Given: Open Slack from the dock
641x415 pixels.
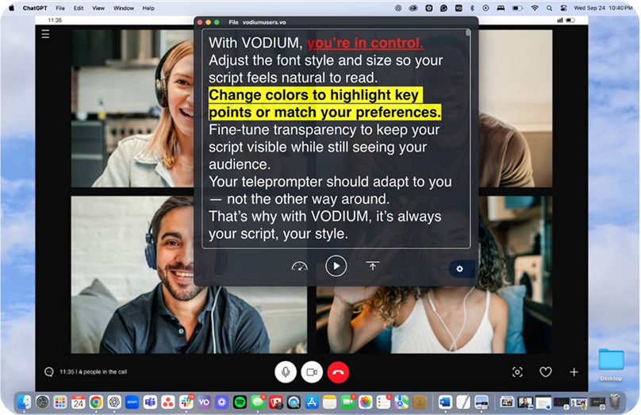Looking at the screenshot, I should pyautogui.click(x=186, y=403).
